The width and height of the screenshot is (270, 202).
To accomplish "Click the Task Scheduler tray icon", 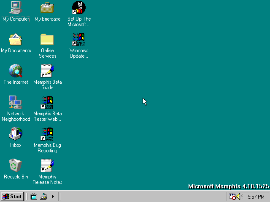I will coord(232,197).
